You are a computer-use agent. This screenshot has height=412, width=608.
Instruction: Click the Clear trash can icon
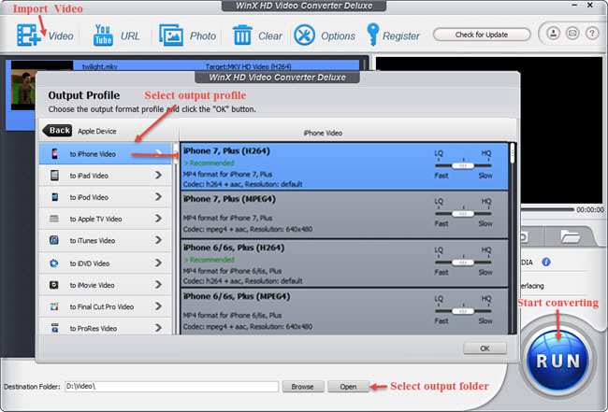pos(242,35)
